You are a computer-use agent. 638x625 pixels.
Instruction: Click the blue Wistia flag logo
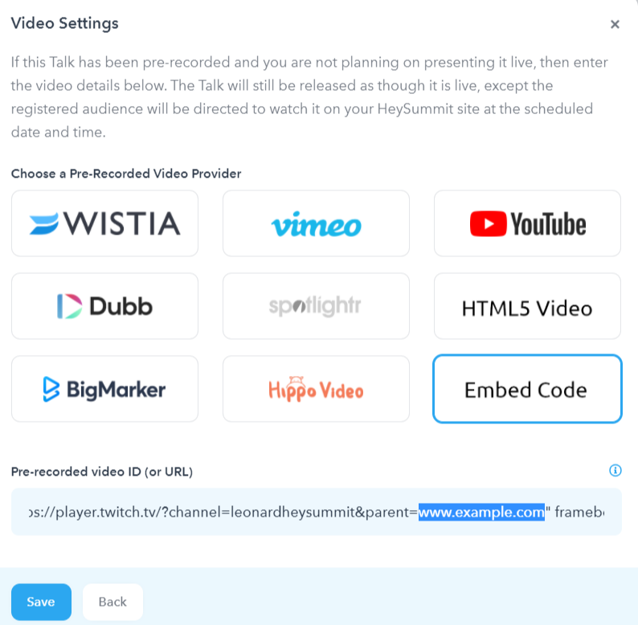point(44,224)
